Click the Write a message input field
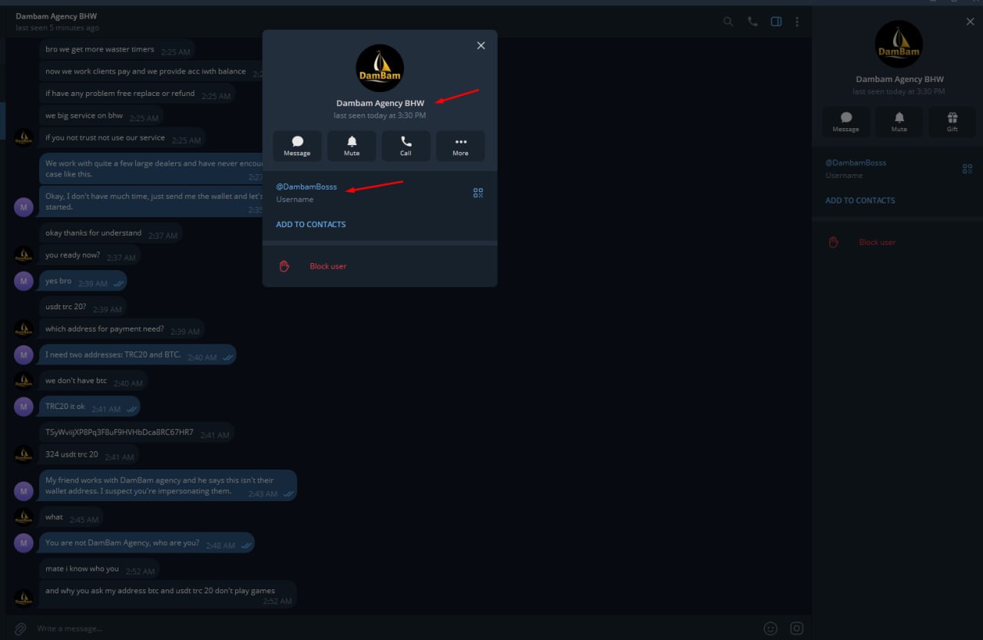The height and width of the screenshot is (640, 983). pyautogui.click(x=396, y=628)
